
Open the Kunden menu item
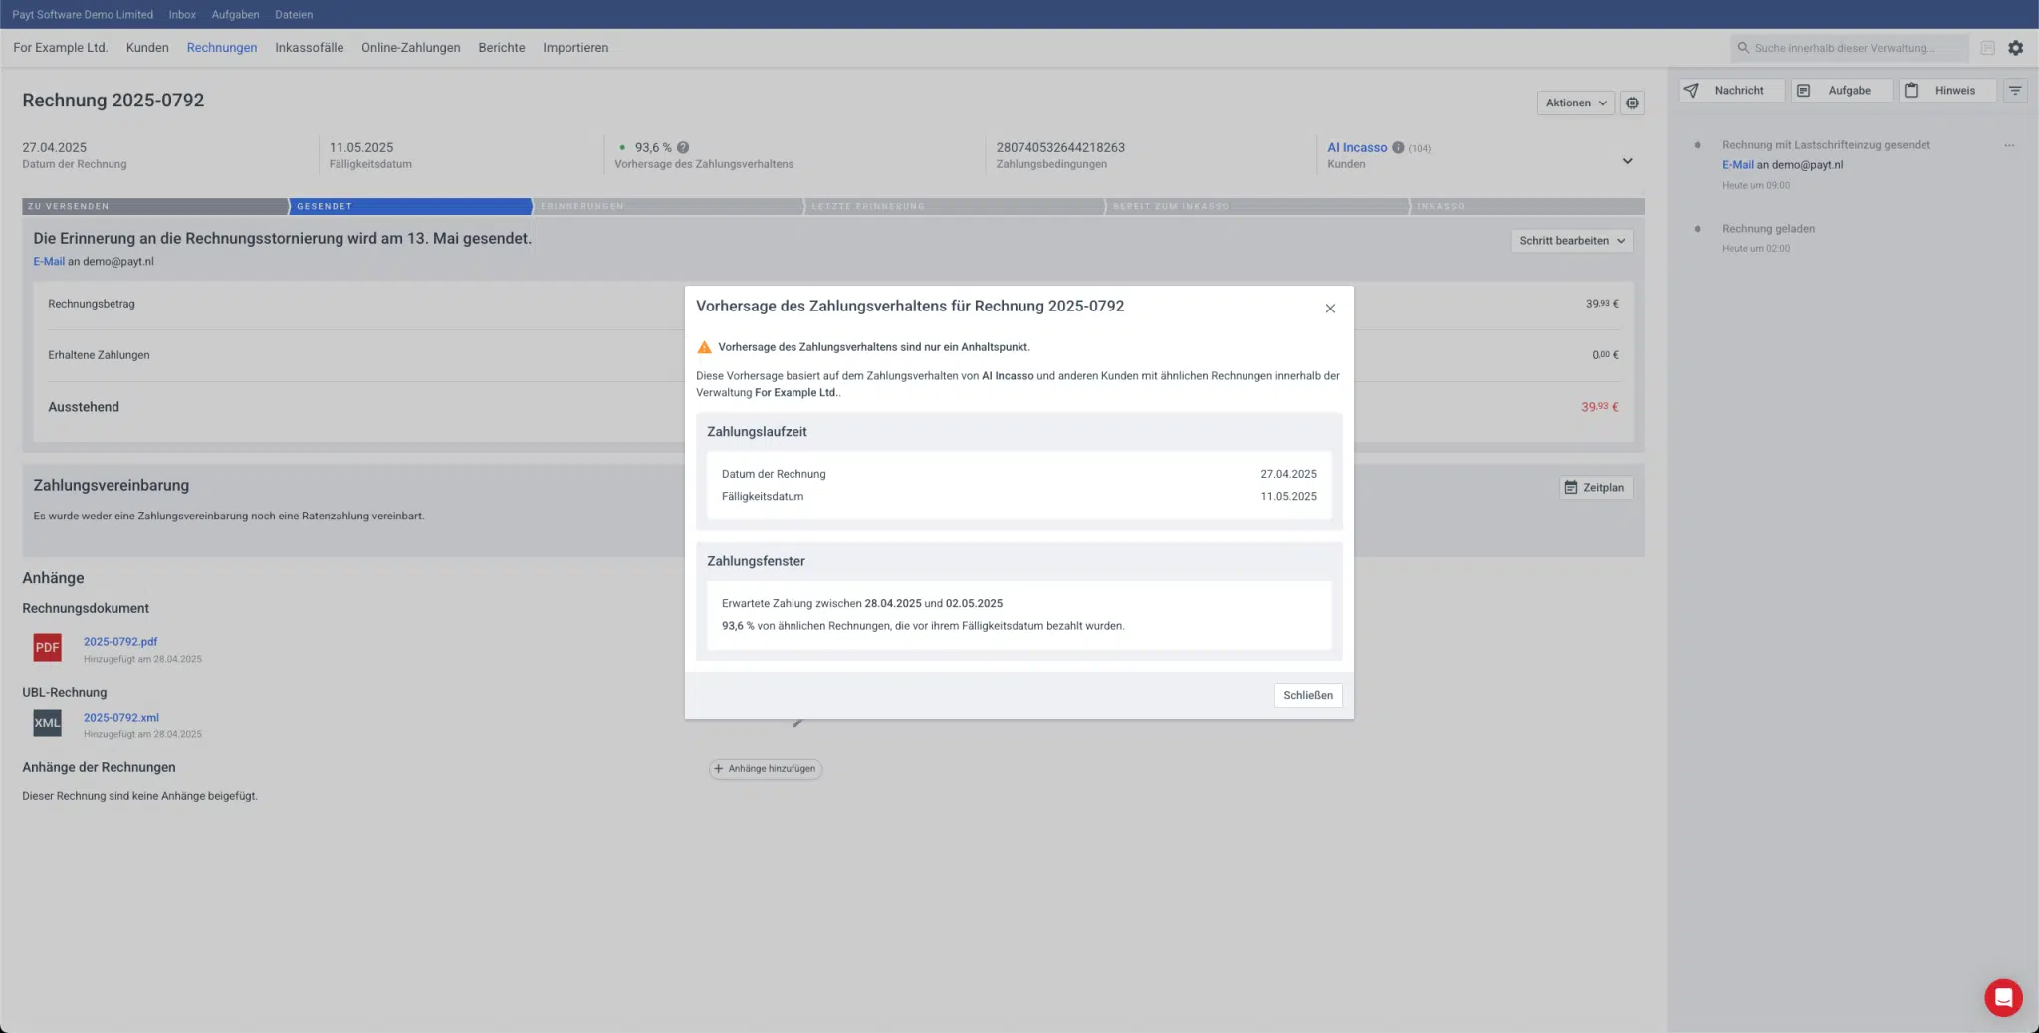(147, 47)
